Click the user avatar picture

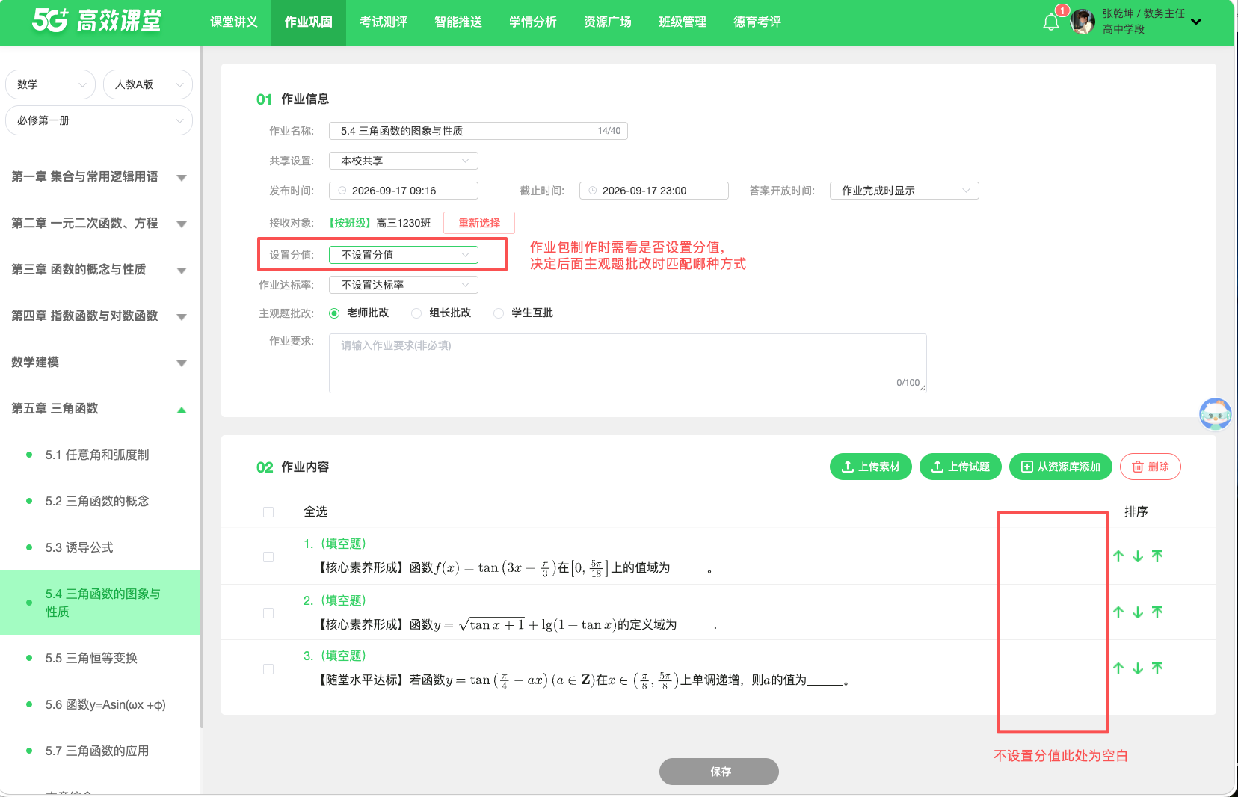pos(1083,22)
